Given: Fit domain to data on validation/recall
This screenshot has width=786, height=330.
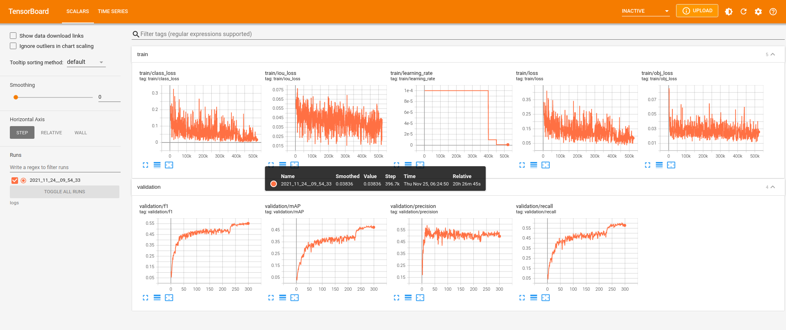Looking at the screenshot, I should pyautogui.click(x=546, y=298).
